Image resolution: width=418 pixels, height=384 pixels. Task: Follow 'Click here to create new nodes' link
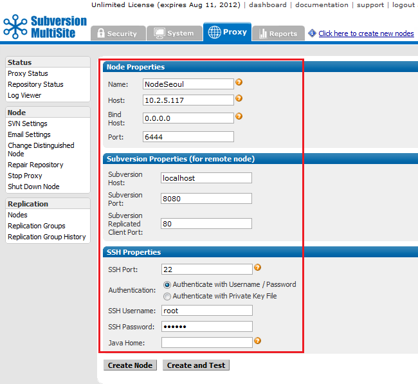pos(366,33)
